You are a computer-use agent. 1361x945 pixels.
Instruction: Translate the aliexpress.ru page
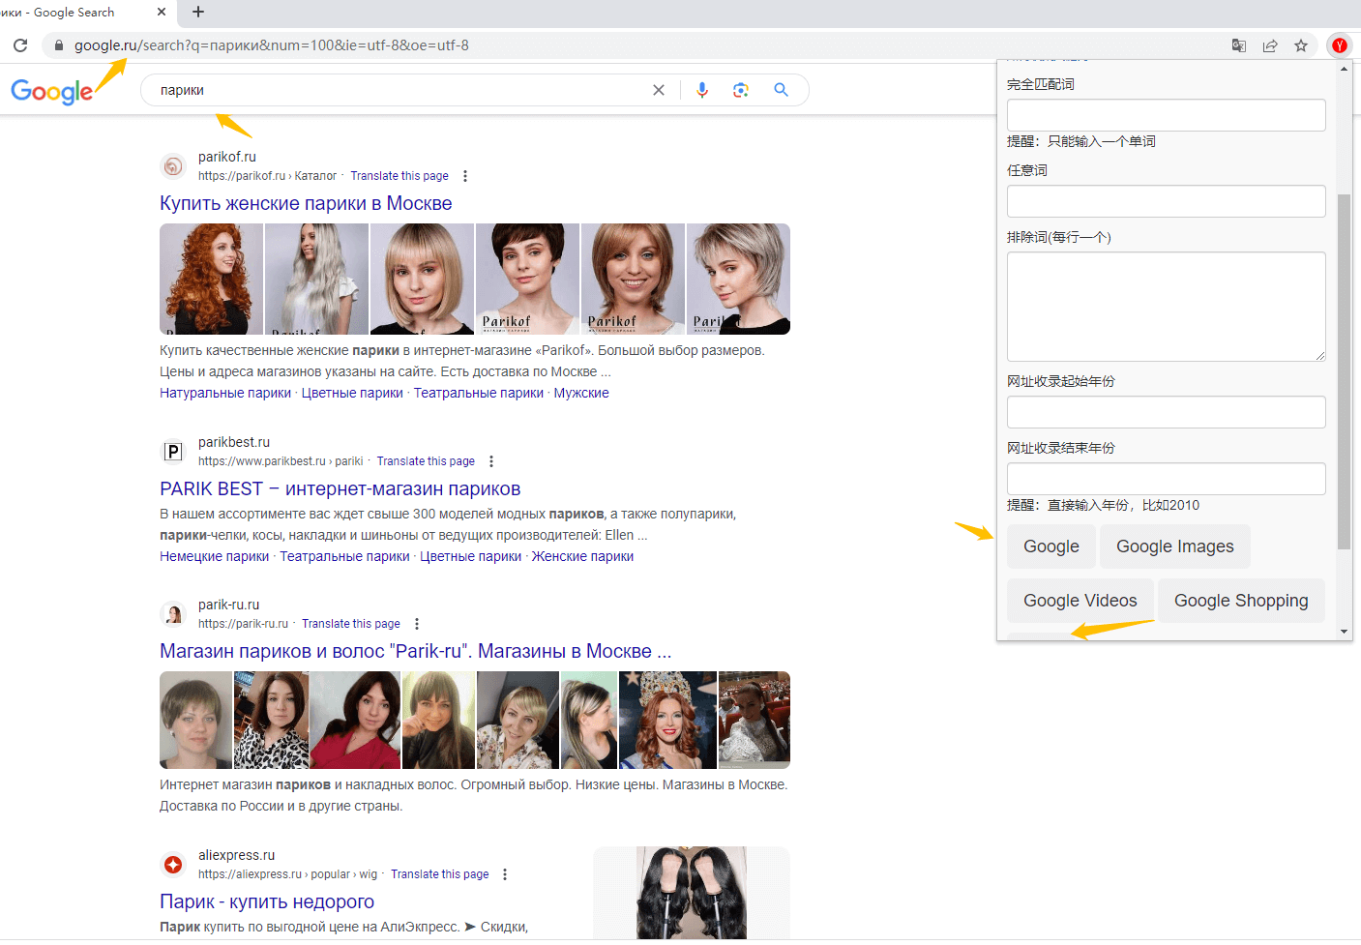pyautogui.click(x=440, y=874)
